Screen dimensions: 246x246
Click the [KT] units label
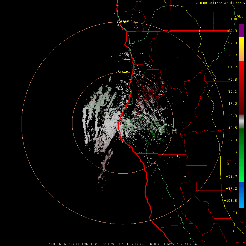point(233,19)
